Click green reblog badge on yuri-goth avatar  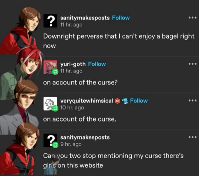point(55,72)
